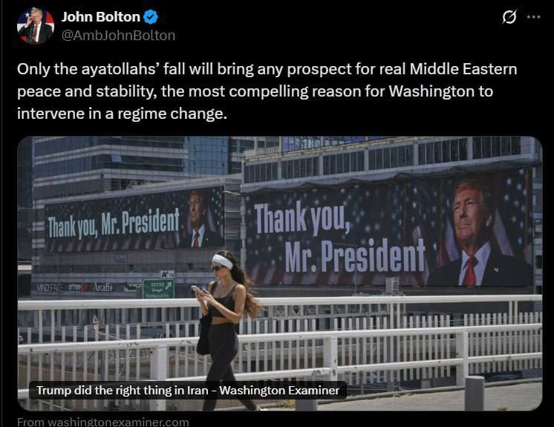
Task: Open the 'From washingtonexaminer.com' source link
Action: [103, 422]
